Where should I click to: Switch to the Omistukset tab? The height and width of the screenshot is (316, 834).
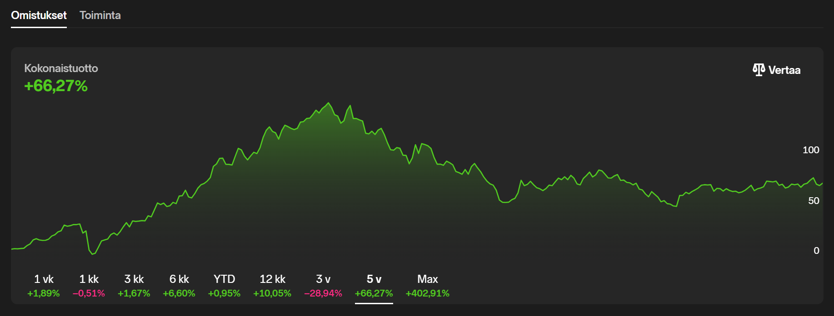tap(39, 15)
